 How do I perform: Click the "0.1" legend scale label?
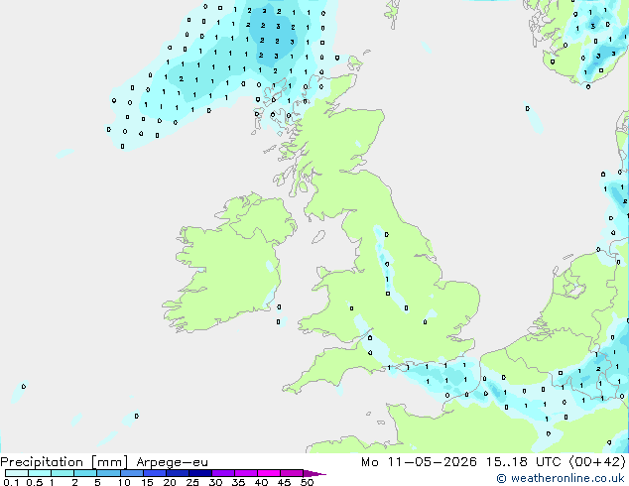[x=11, y=482]
